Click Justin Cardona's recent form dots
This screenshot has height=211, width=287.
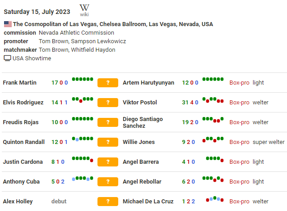tap(83, 159)
